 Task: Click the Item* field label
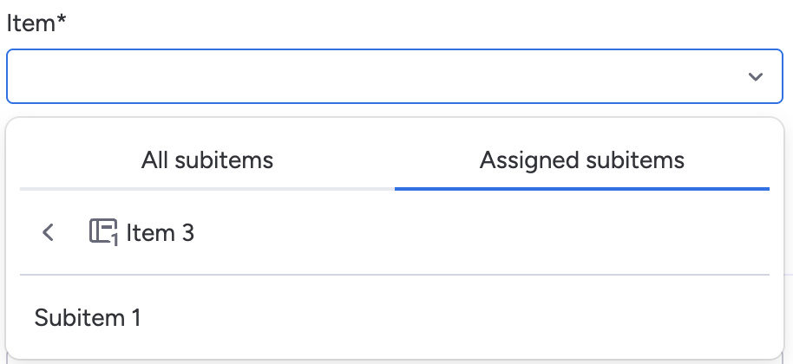pos(36,23)
